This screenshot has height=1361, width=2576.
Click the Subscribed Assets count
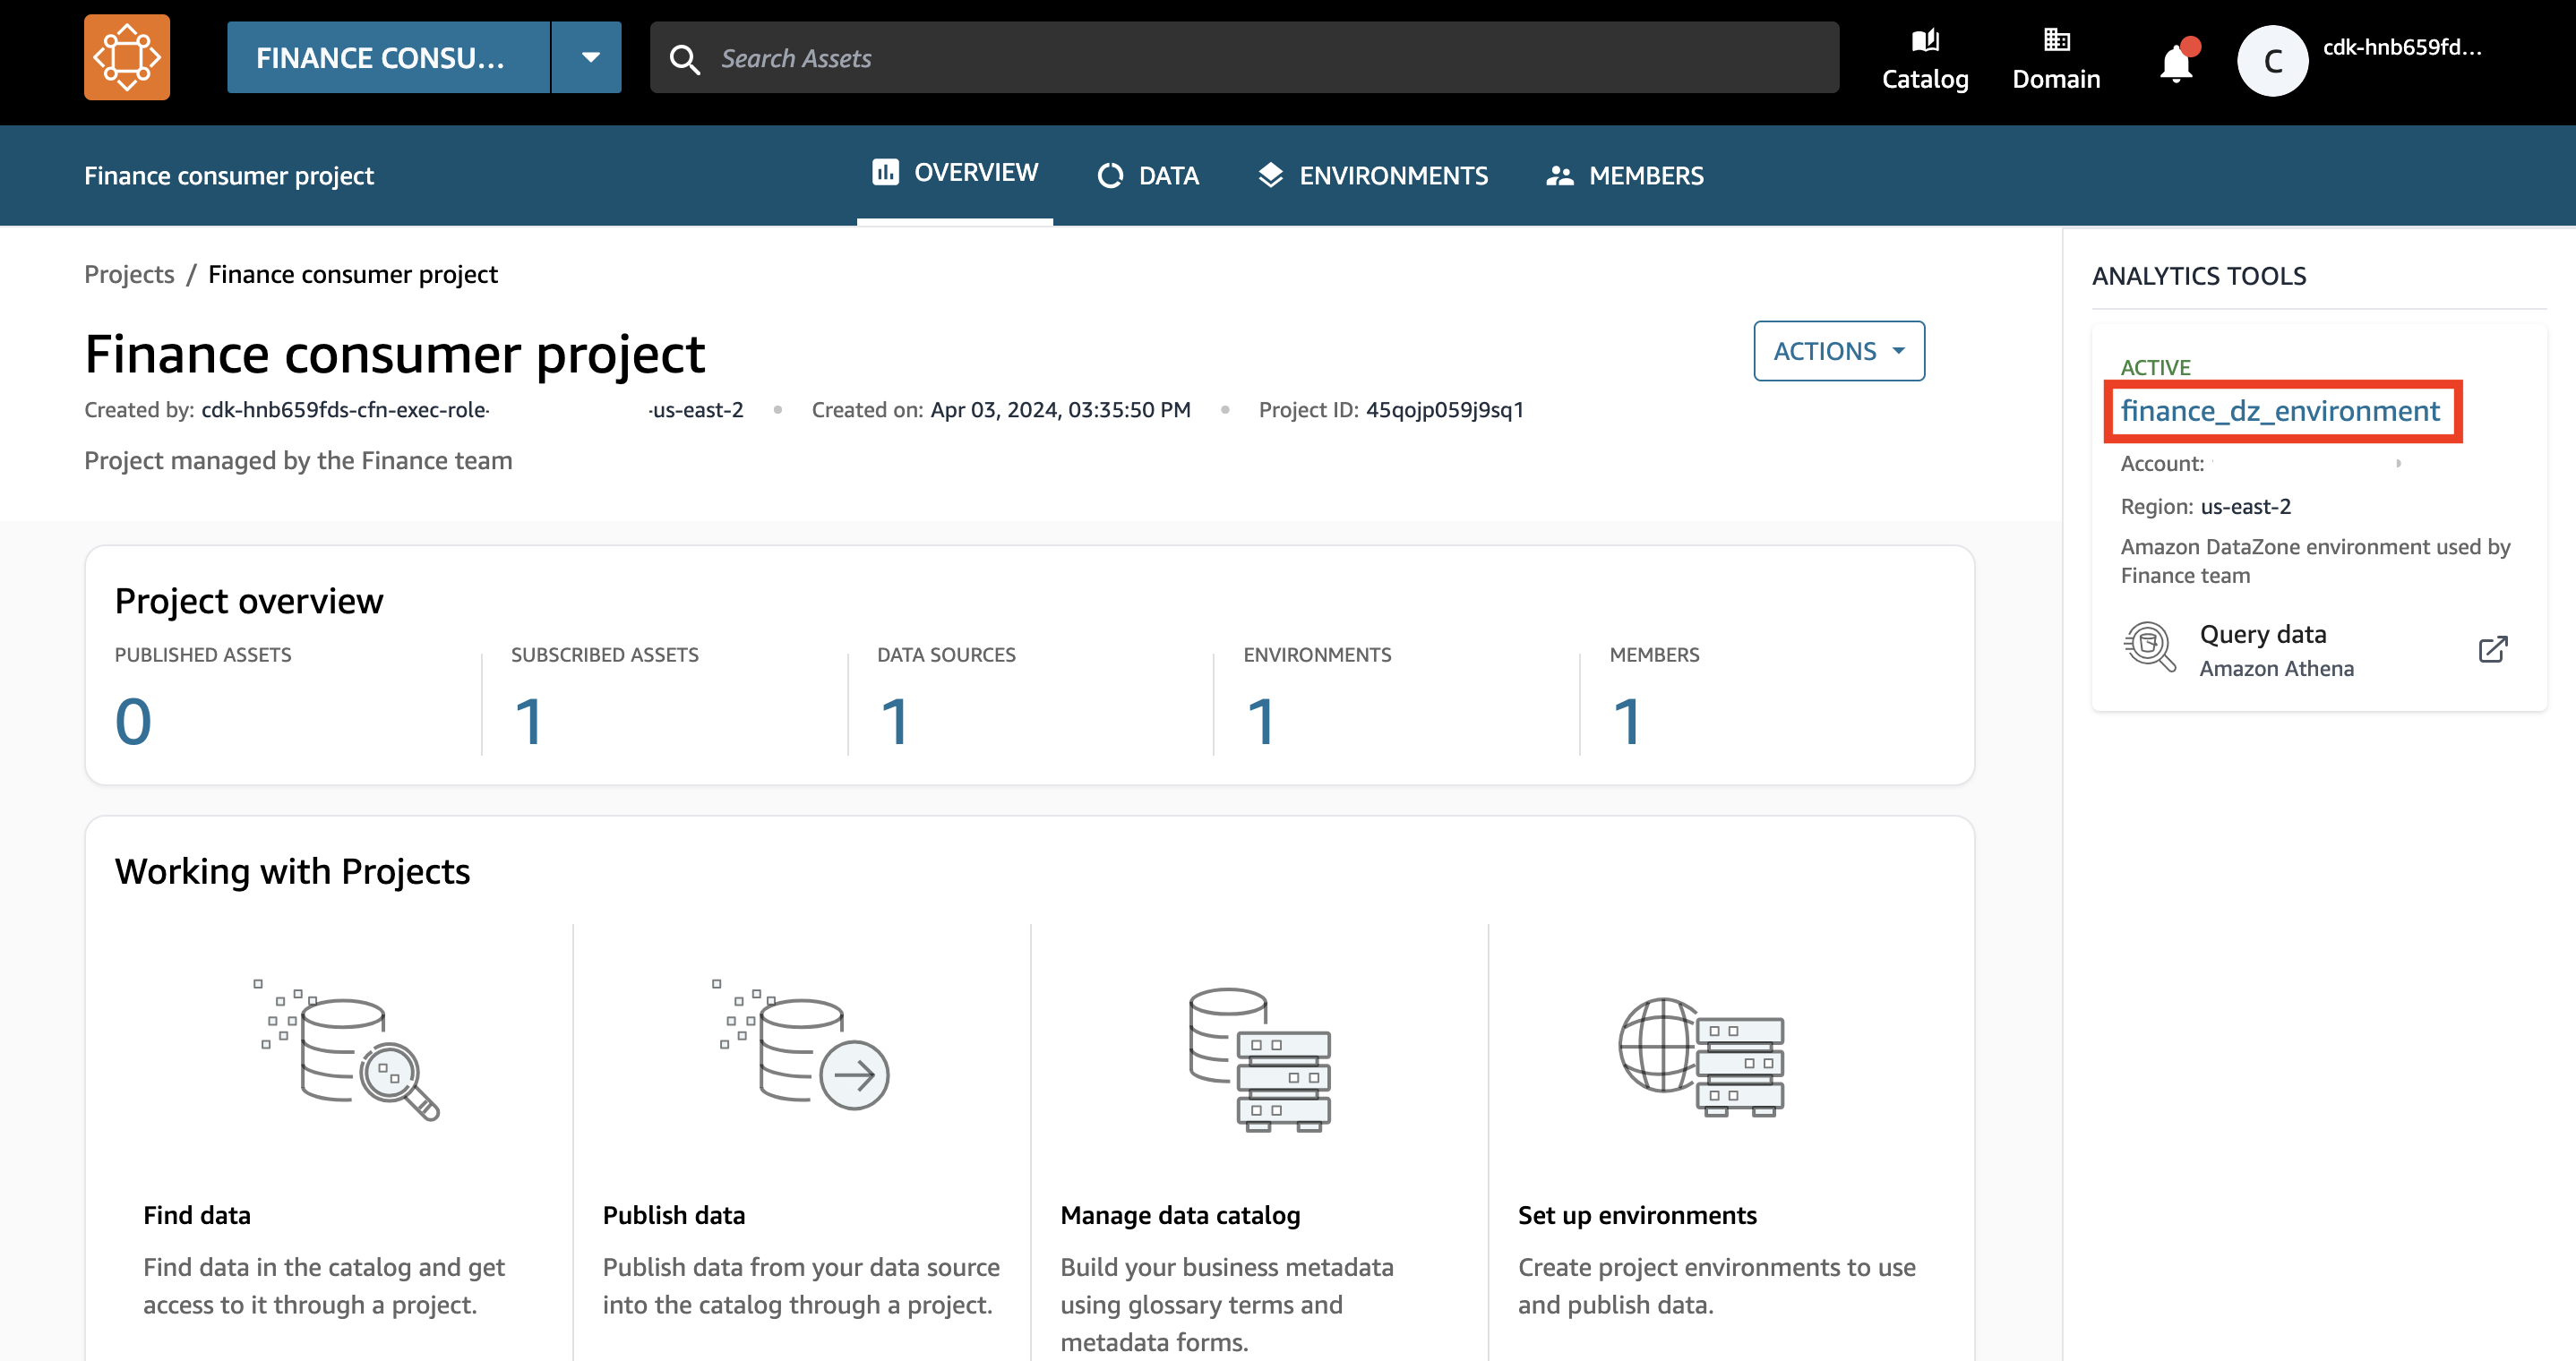click(528, 722)
